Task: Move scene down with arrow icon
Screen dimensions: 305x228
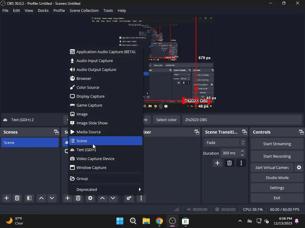Action: pyautogui.click(x=52, y=198)
